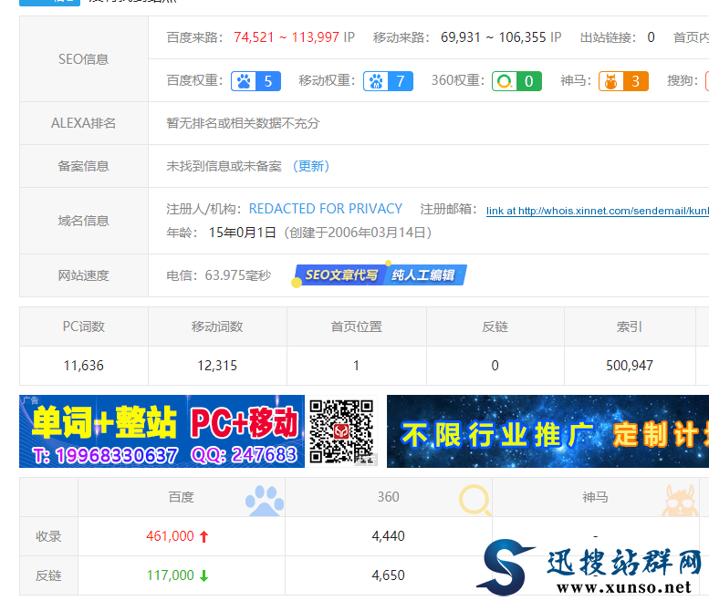Click the 360 weight badge showing 0
The height and width of the screenshot is (601, 709).
516,81
